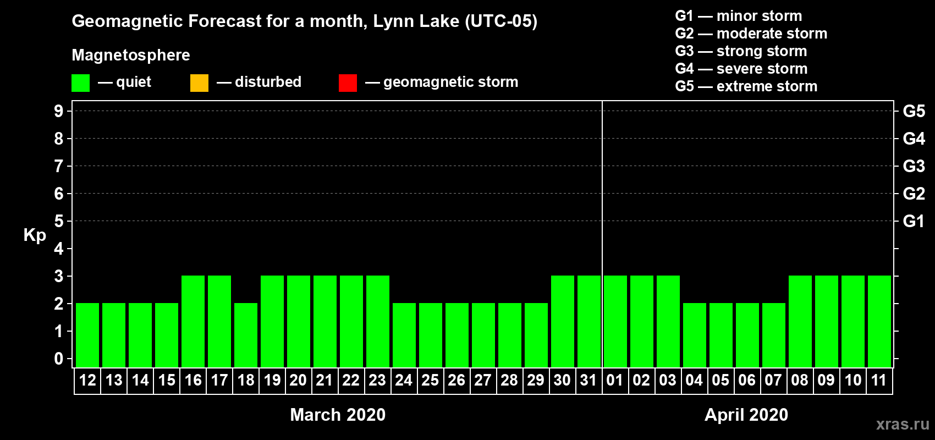Select the bar for April 11
Viewport: 935px width, 440px height.
point(879,321)
